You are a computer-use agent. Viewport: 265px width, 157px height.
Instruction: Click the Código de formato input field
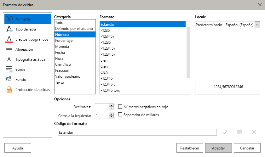point(137,132)
